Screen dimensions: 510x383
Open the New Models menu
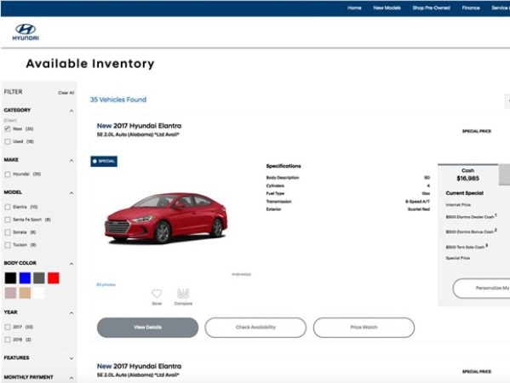coord(387,8)
